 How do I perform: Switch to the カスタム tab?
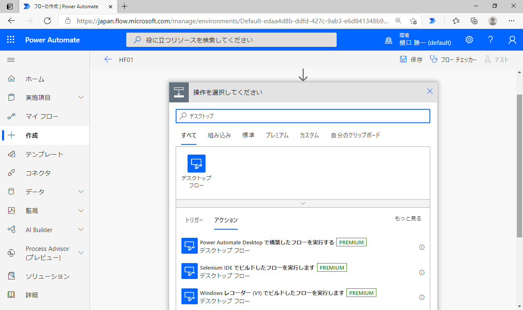[309, 135]
